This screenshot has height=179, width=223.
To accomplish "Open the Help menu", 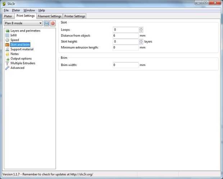I will pyautogui.click(x=42, y=10).
